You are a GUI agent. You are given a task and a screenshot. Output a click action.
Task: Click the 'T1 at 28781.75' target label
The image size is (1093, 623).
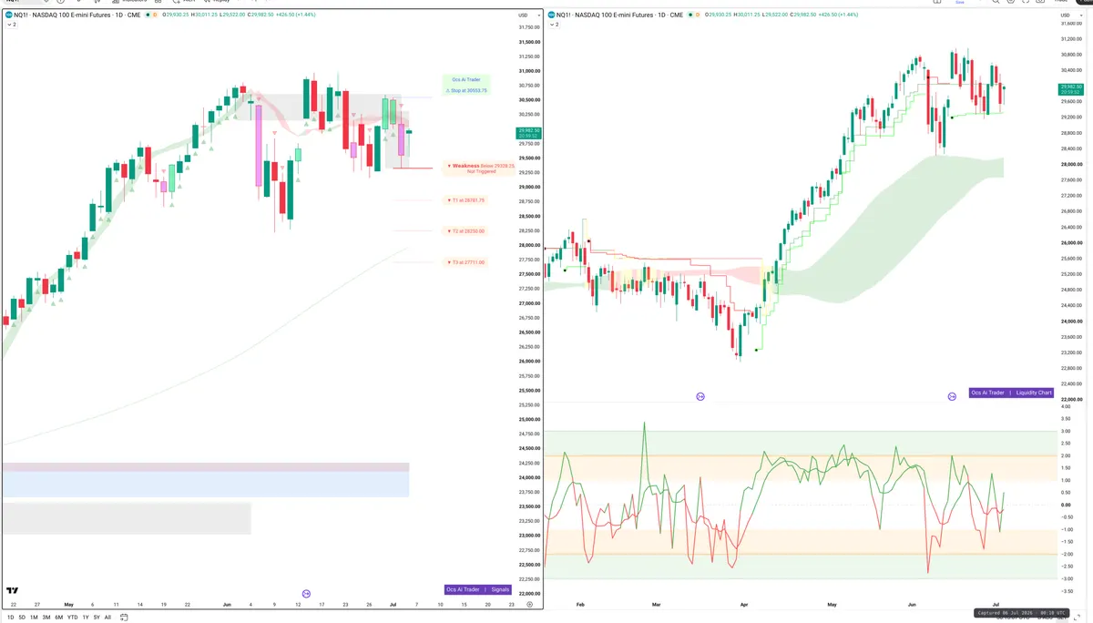tap(466, 200)
